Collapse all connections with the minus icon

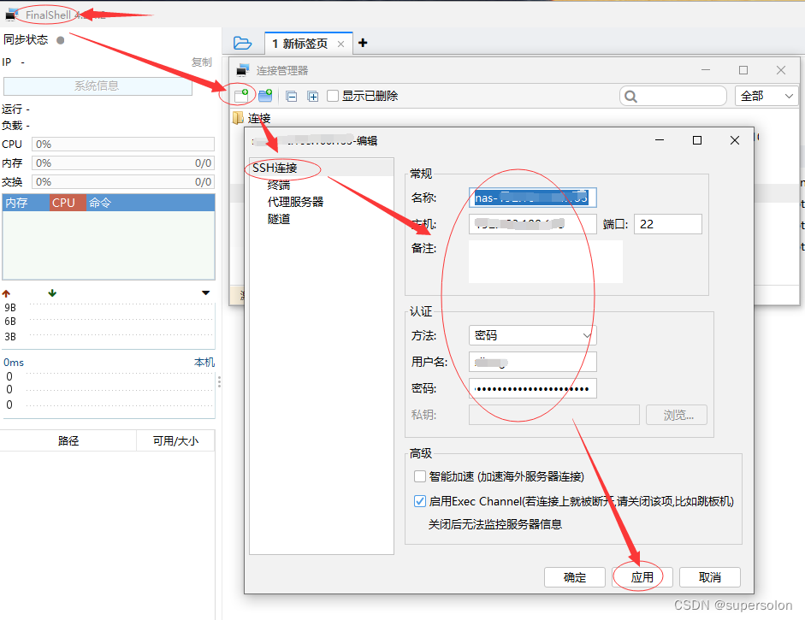tap(291, 96)
